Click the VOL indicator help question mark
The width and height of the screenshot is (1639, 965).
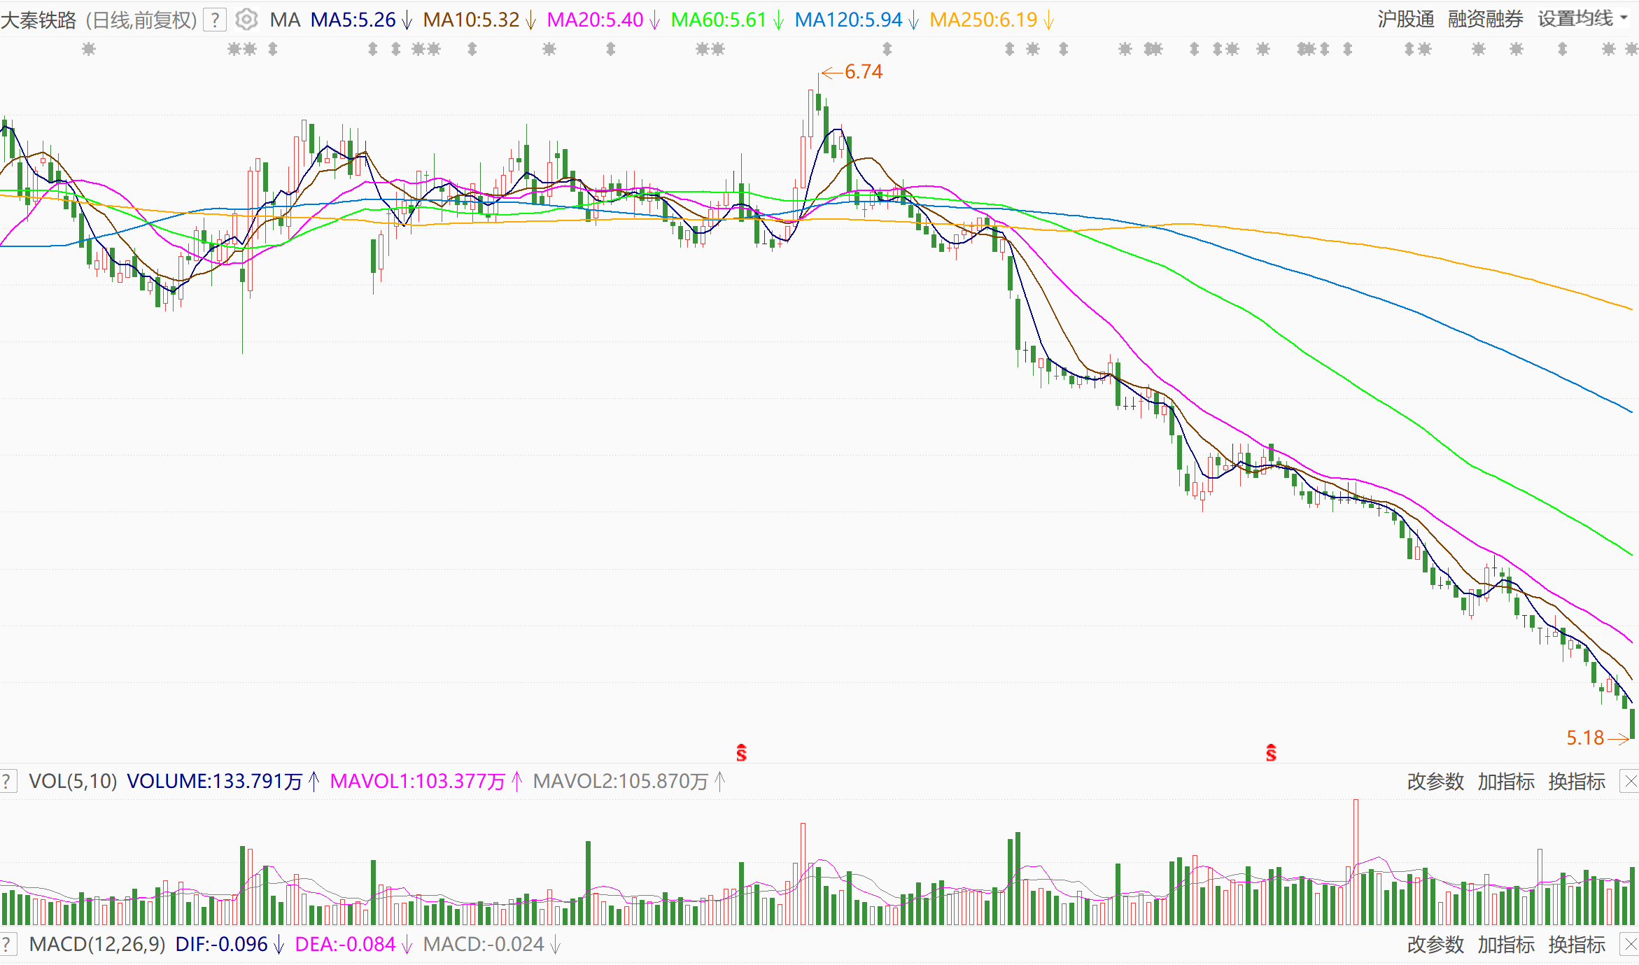pos(7,781)
